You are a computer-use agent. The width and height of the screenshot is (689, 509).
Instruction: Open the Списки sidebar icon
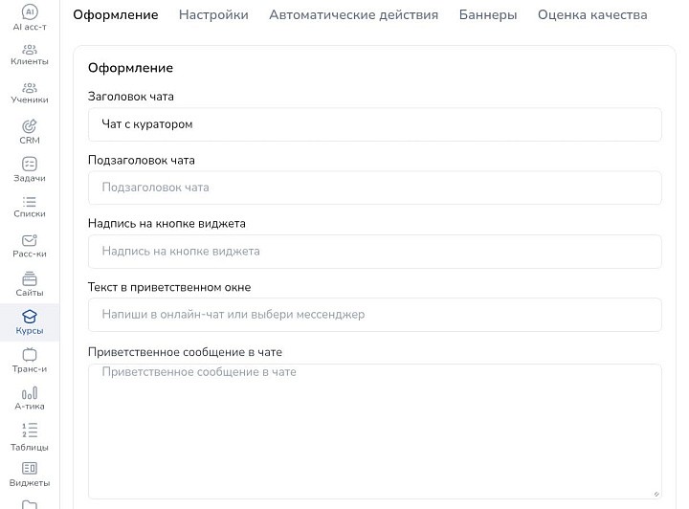(30, 202)
